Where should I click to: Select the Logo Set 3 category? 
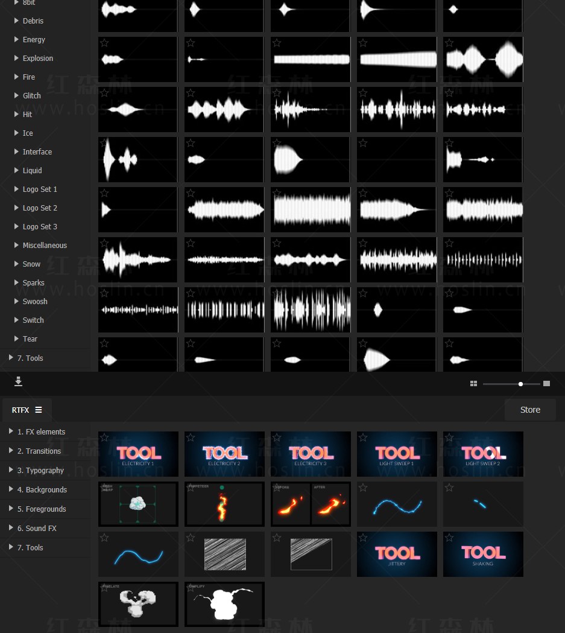click(40, 226)
